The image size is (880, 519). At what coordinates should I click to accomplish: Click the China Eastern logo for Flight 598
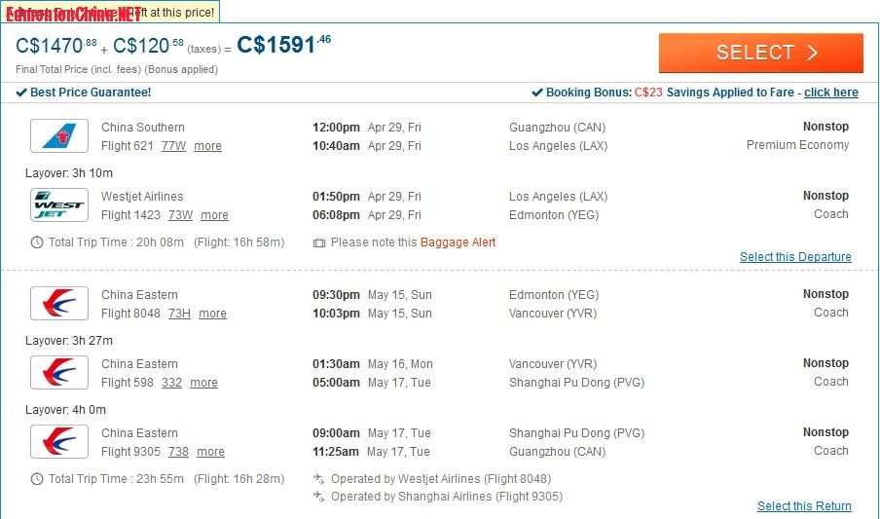click(x=59, y=373)
